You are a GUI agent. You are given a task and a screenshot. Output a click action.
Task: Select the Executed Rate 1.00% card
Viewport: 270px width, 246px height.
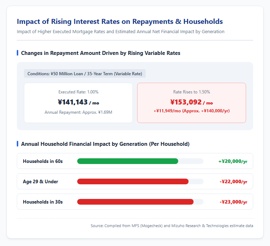click(x=78, y=103)
